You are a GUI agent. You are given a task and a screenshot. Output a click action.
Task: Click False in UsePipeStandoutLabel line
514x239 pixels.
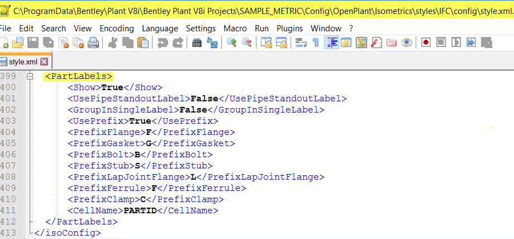click(204, 99)
